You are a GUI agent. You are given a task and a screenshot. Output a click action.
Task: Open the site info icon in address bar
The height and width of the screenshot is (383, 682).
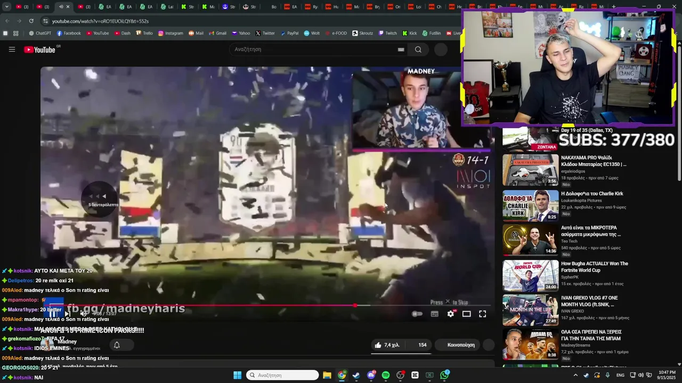pos(46,21)
